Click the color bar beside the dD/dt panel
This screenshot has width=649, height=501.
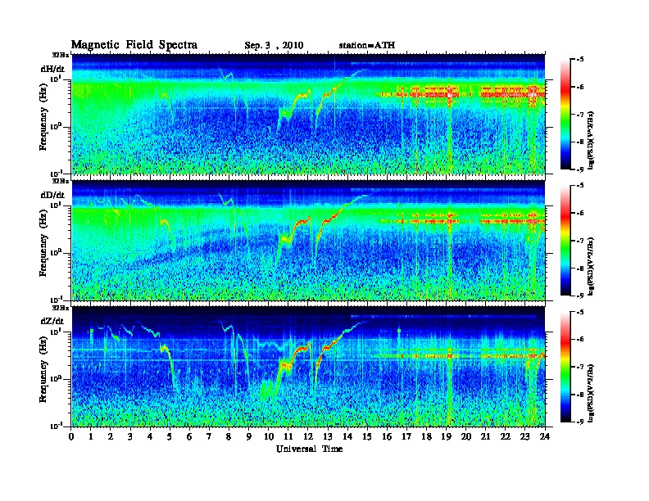coord(565,240)
